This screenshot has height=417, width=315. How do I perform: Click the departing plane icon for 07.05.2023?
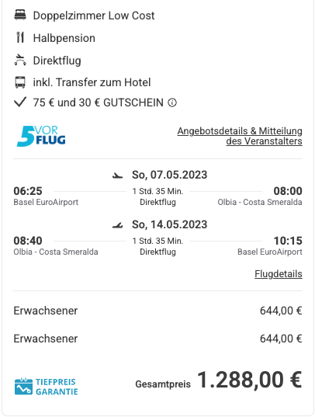pos(117,175)
